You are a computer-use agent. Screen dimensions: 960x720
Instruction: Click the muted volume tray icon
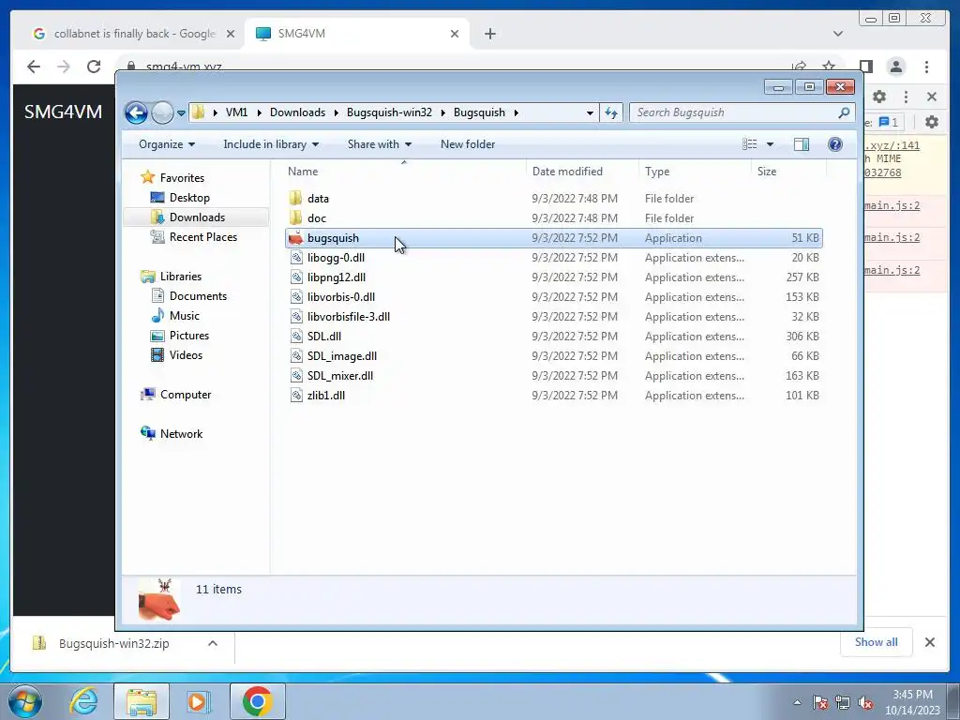point(865,702)
